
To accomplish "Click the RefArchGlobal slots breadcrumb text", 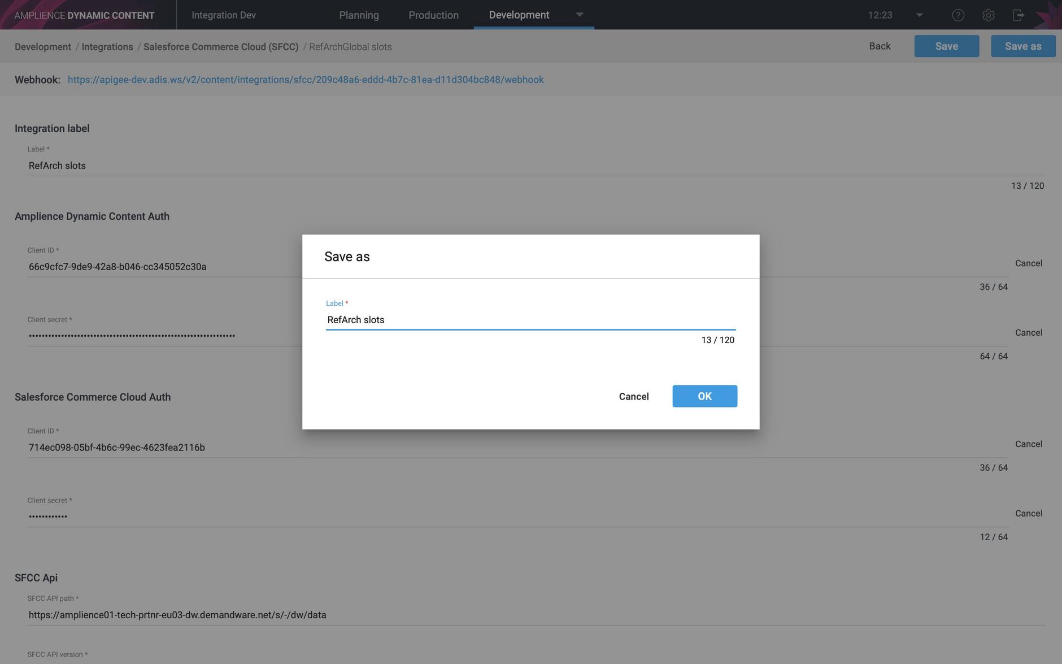I will (350, 47).
